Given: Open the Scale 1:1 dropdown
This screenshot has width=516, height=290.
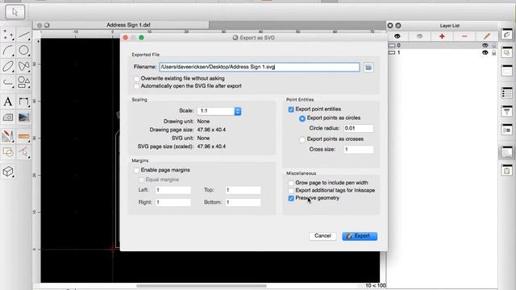Looking at the screenshot, I should [x=219, y=111].
